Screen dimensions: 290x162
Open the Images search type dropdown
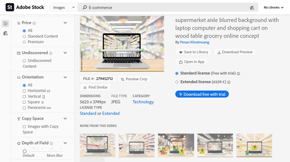pos(64,7)
